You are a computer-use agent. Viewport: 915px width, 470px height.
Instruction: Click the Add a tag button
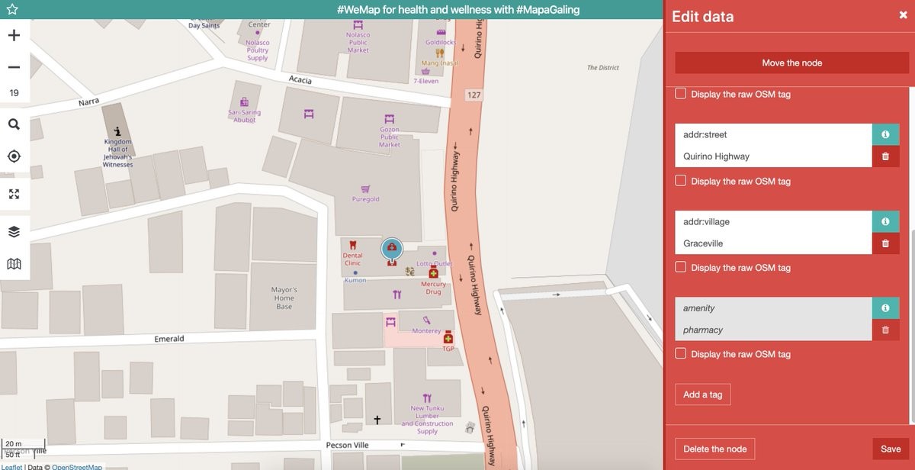coord(702,394)
